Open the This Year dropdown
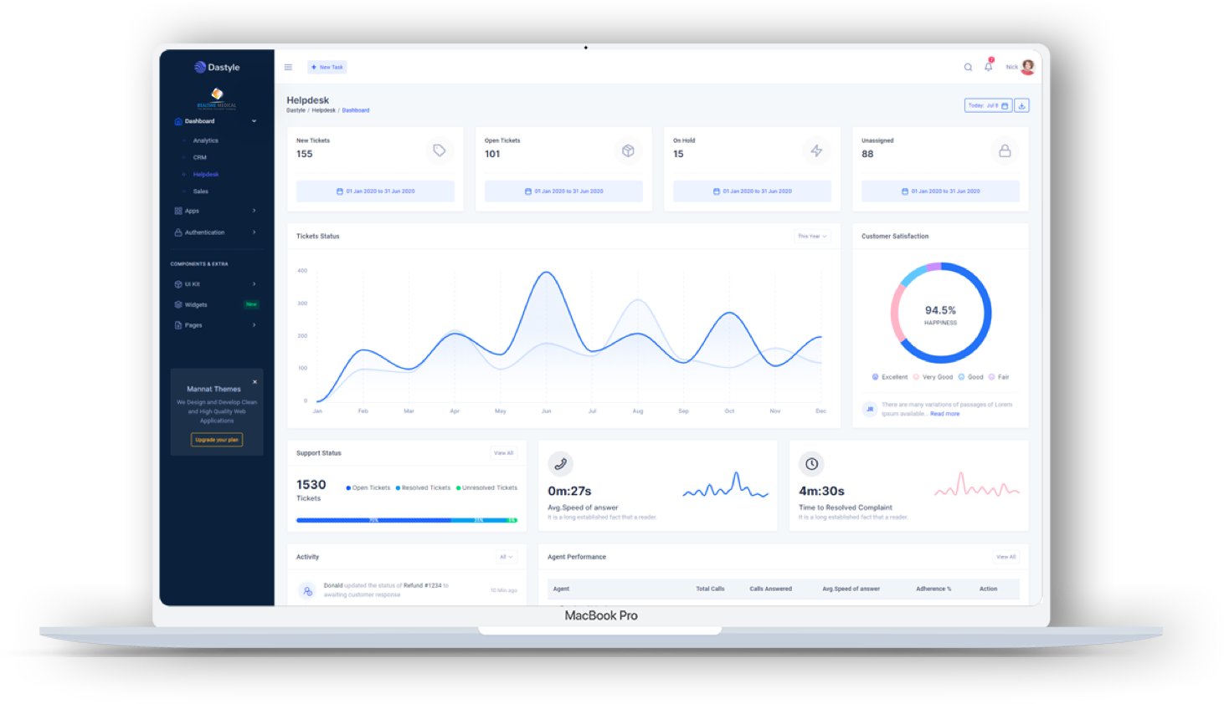 (x=811, y=237)
